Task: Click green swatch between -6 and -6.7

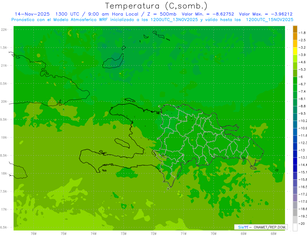Action: 295,81
